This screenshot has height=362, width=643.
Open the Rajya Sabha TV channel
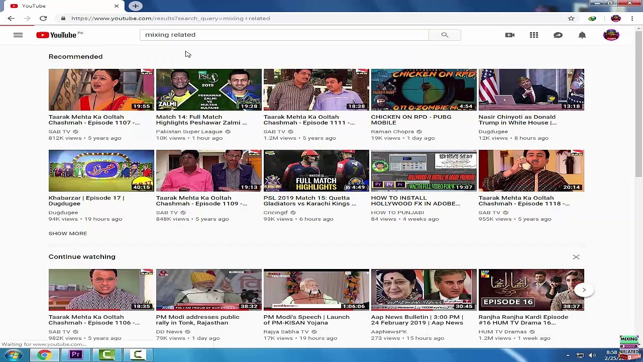tap(286, 332)
